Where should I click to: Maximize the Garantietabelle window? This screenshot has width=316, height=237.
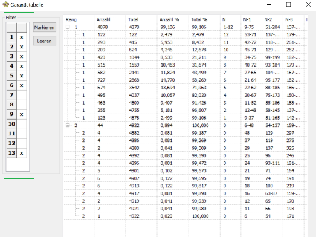tap(288, 4)
